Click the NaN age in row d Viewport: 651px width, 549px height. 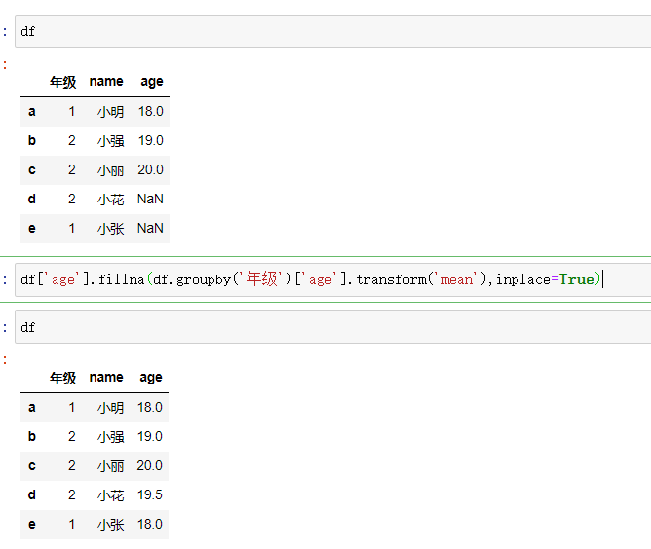coord(150,199)
